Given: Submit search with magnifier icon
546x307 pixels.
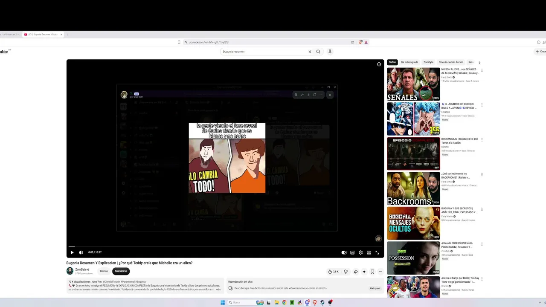Looking at the screenshot, I should tap(318, 52).
